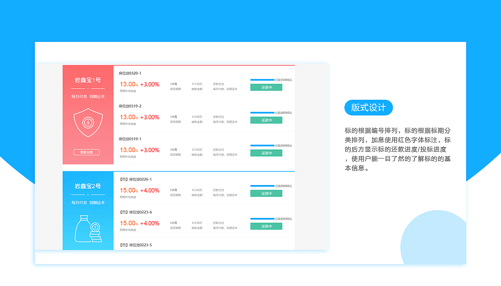Open loan title 房信贷0320-1

click(x=130, y=73)
